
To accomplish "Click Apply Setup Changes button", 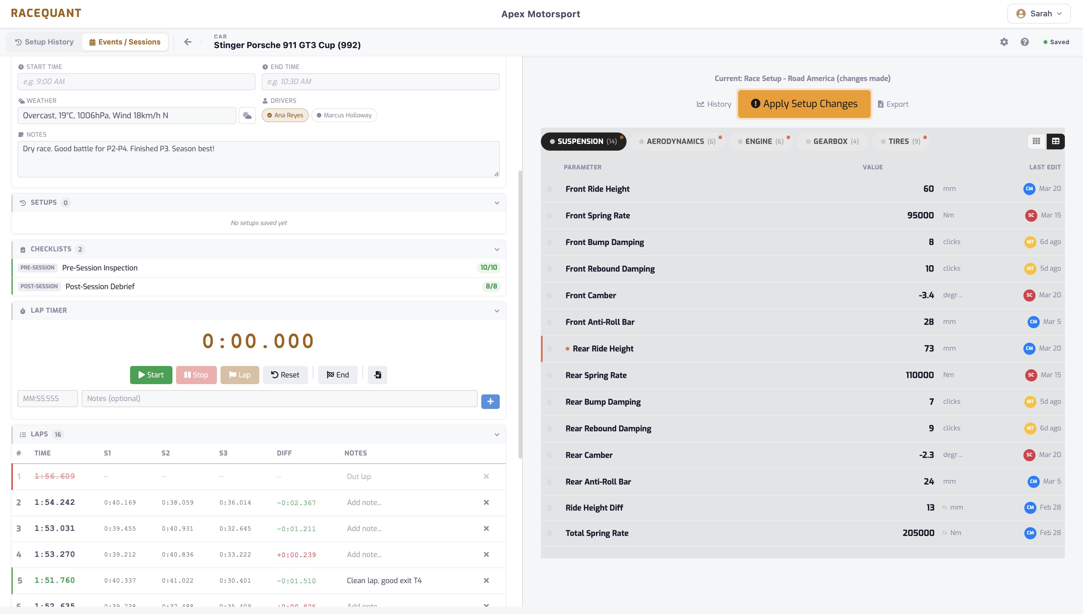I will pos(804,104).
